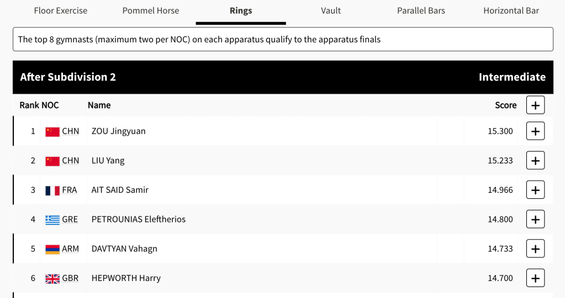Expand all rows with header plus button

point(535,105)
